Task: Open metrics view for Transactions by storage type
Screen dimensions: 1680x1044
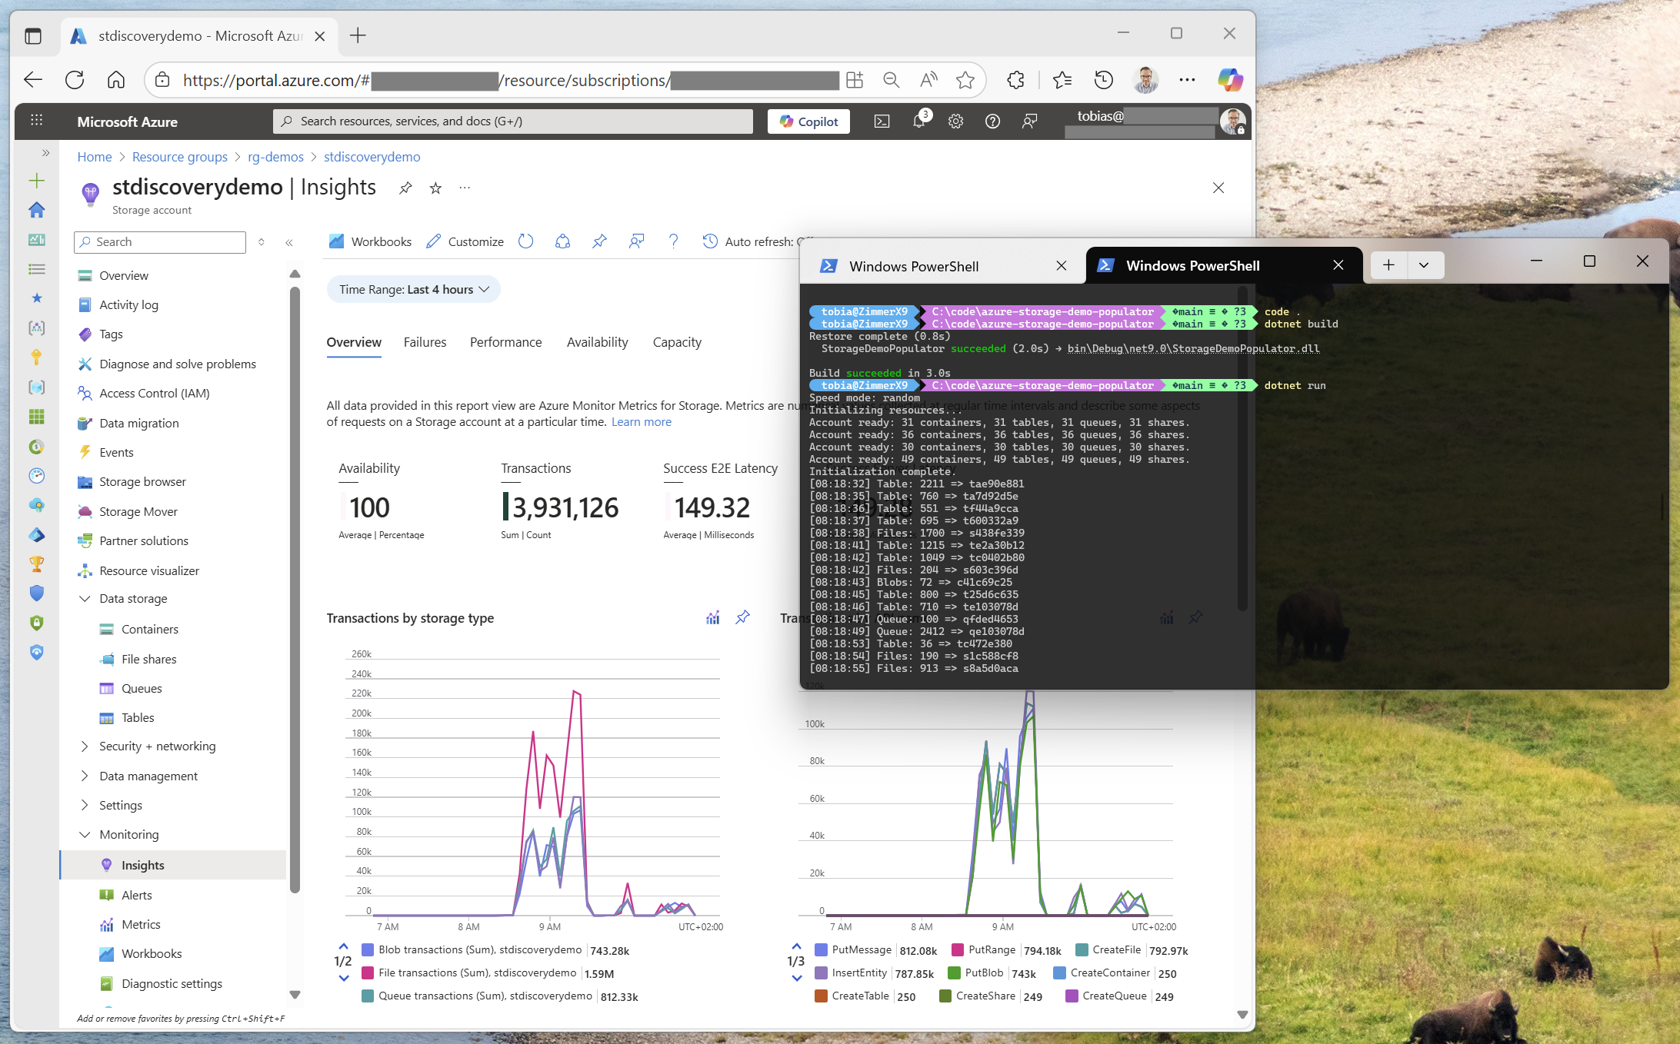Action: [x=713, y=617]
